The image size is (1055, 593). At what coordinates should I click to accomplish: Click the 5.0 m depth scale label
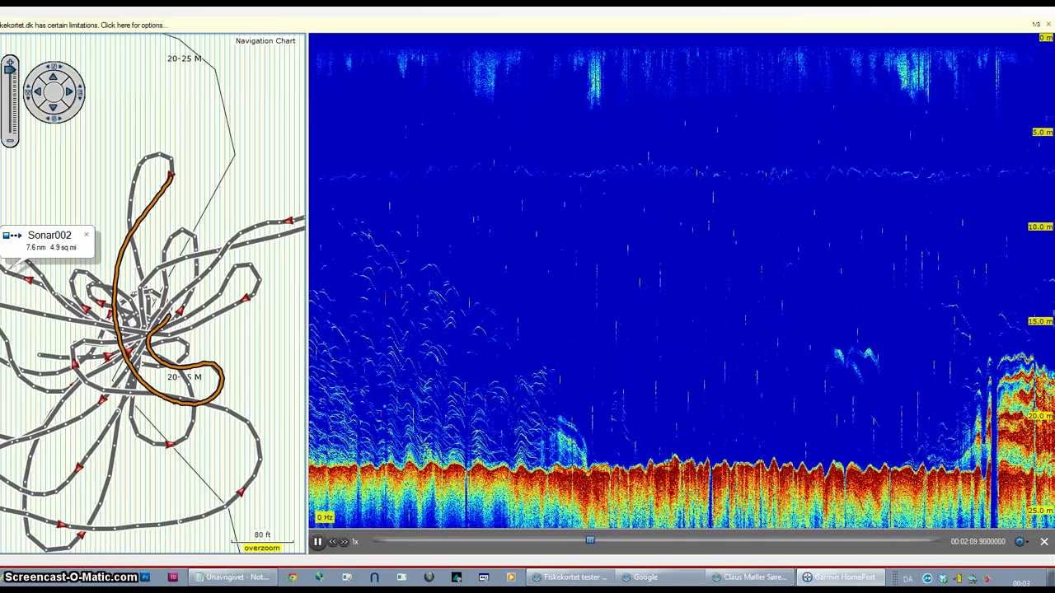1042,132
